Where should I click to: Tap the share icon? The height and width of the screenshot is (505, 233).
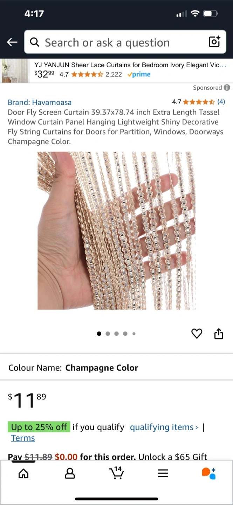click(219, 334)
